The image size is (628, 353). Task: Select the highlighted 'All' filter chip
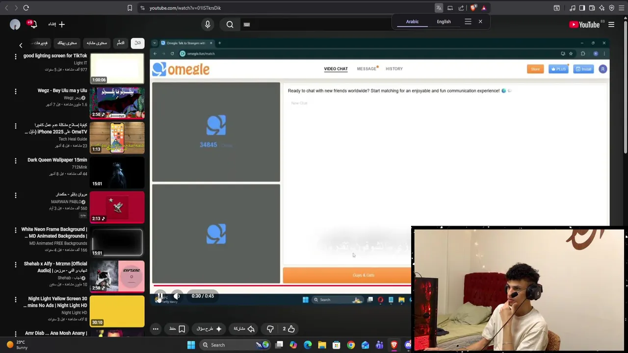(x=138, y=43)
